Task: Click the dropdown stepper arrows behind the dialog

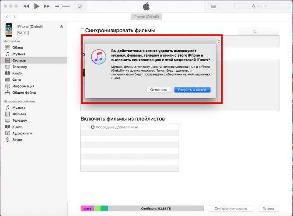Action: tap(219, 41)
